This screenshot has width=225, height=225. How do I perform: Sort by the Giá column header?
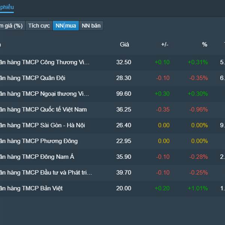(124, 45)
